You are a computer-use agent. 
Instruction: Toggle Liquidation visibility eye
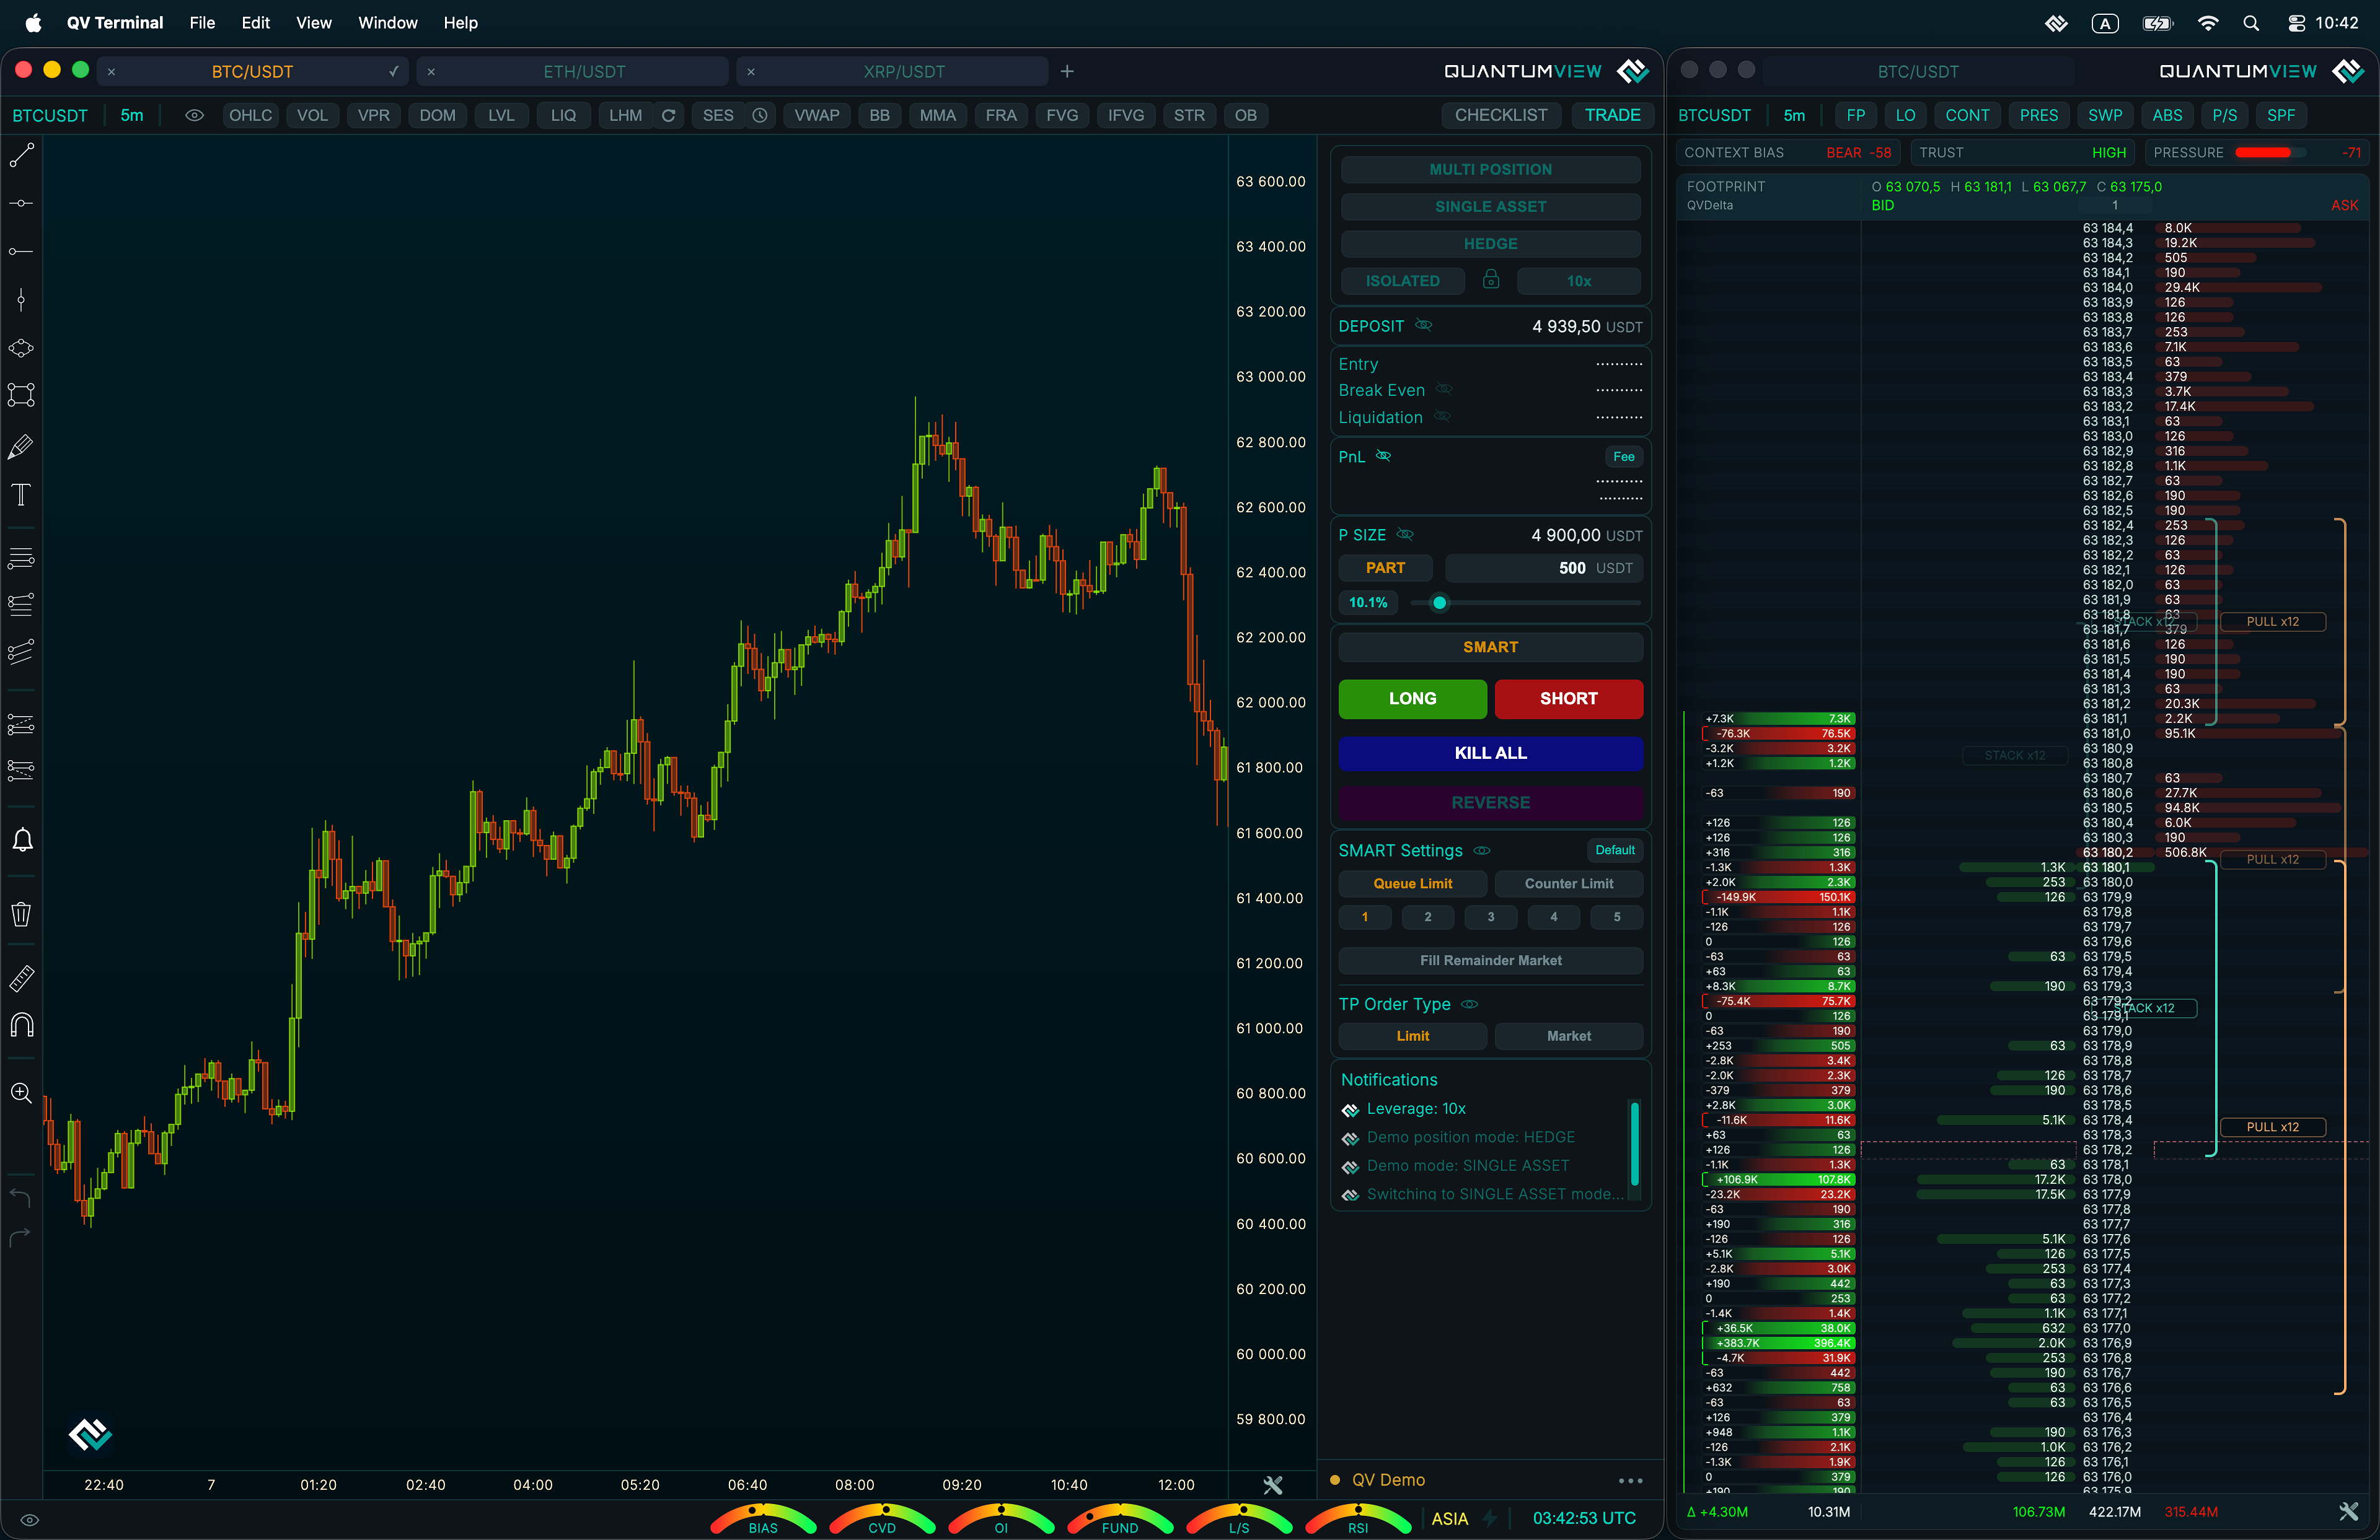pos(1442,417)
